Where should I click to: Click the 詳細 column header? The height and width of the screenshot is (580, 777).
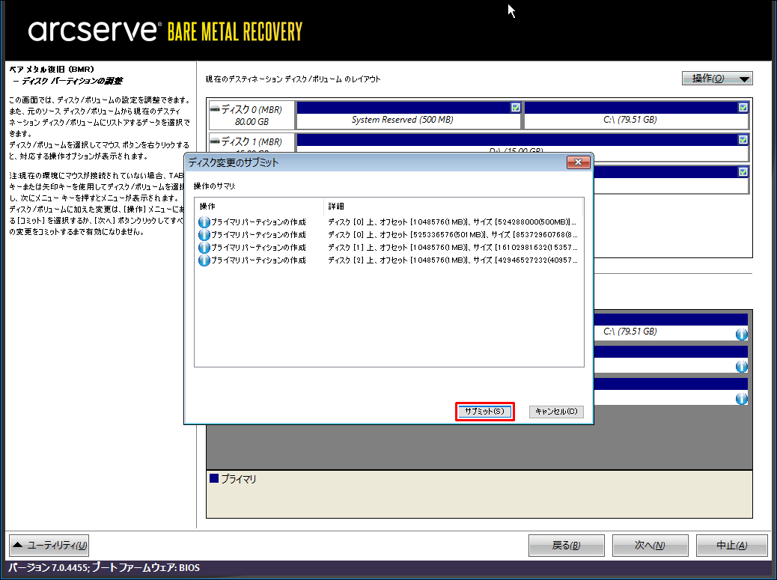pos(454,207)
